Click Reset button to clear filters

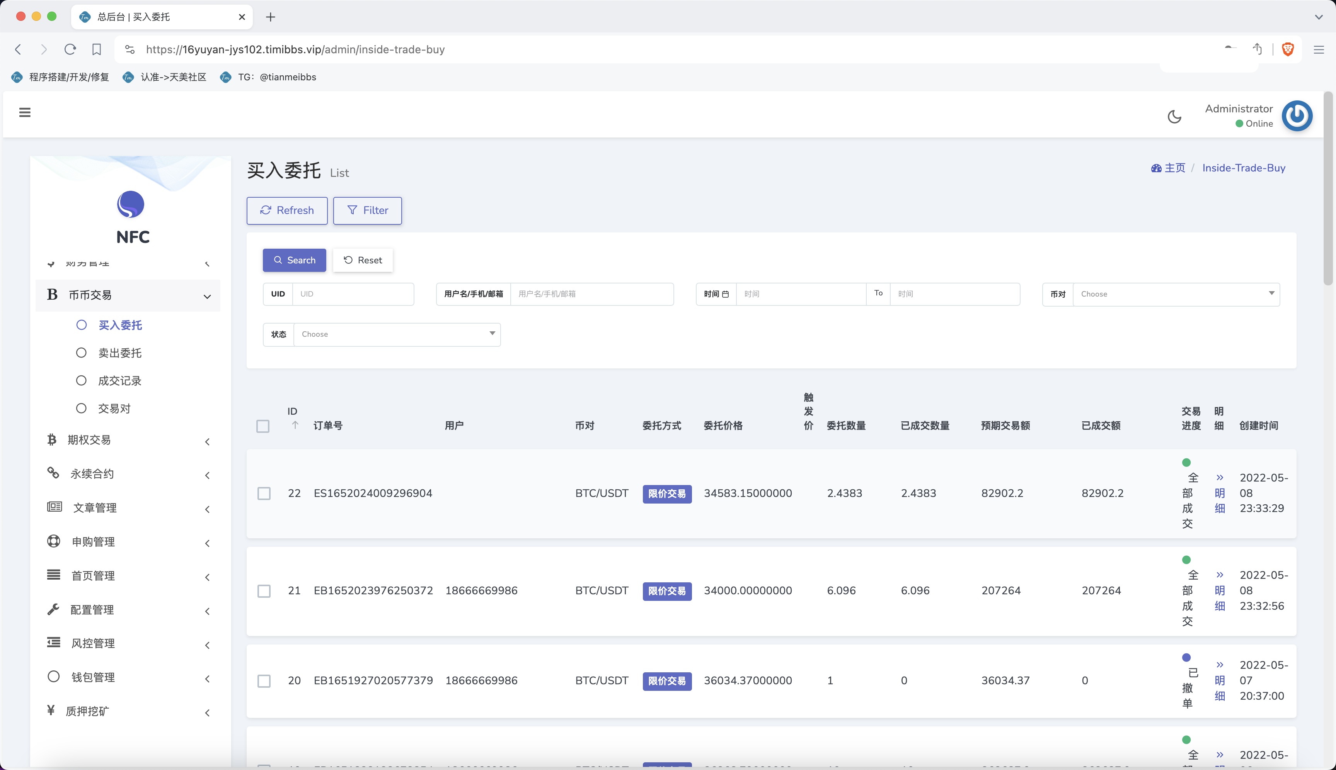[363, 260]
